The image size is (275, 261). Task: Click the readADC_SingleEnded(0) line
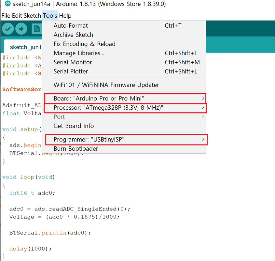coord(70,209)
